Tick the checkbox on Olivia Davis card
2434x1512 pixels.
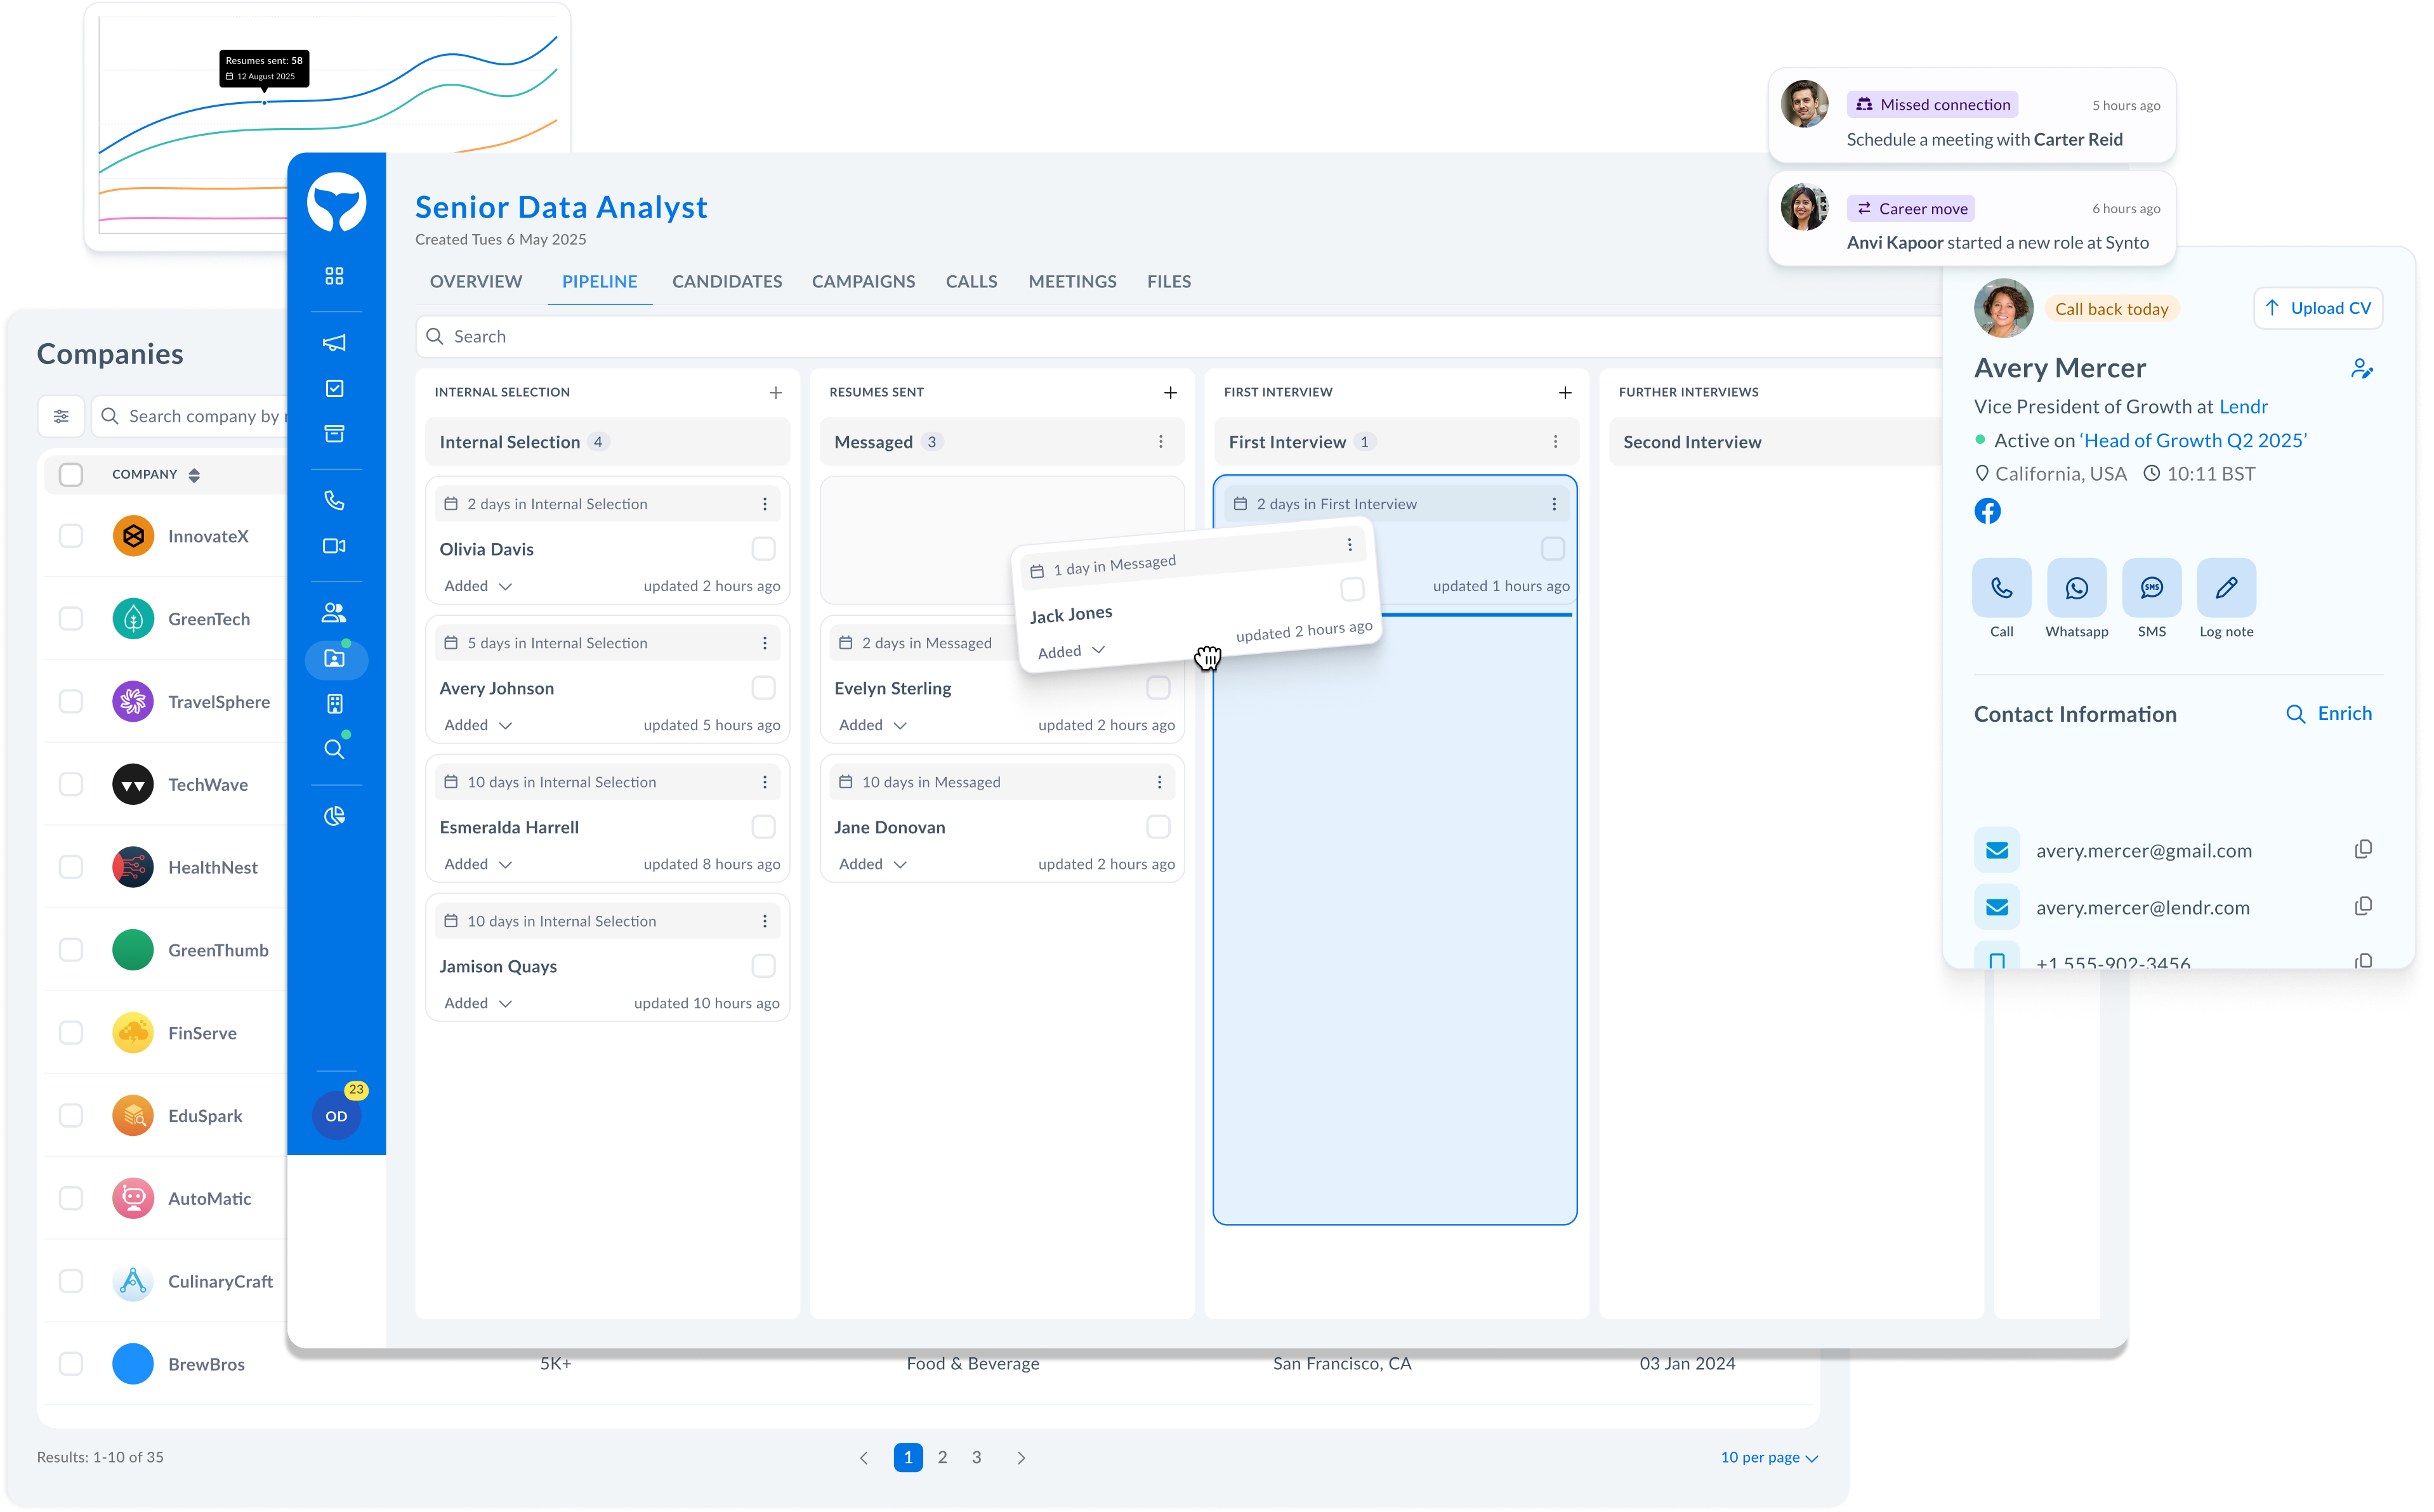pyautogui.click(x=763, y=549)
